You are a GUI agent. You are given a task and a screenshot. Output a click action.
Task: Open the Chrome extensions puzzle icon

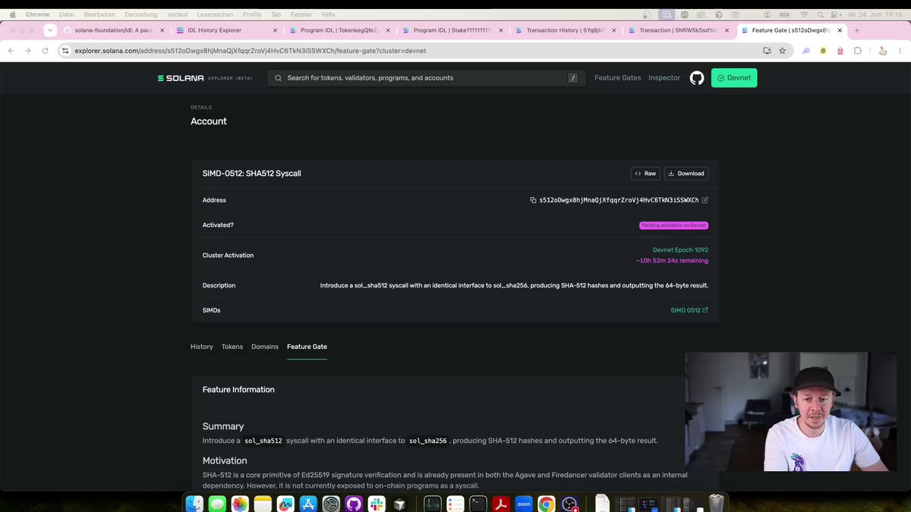point(858,50)
